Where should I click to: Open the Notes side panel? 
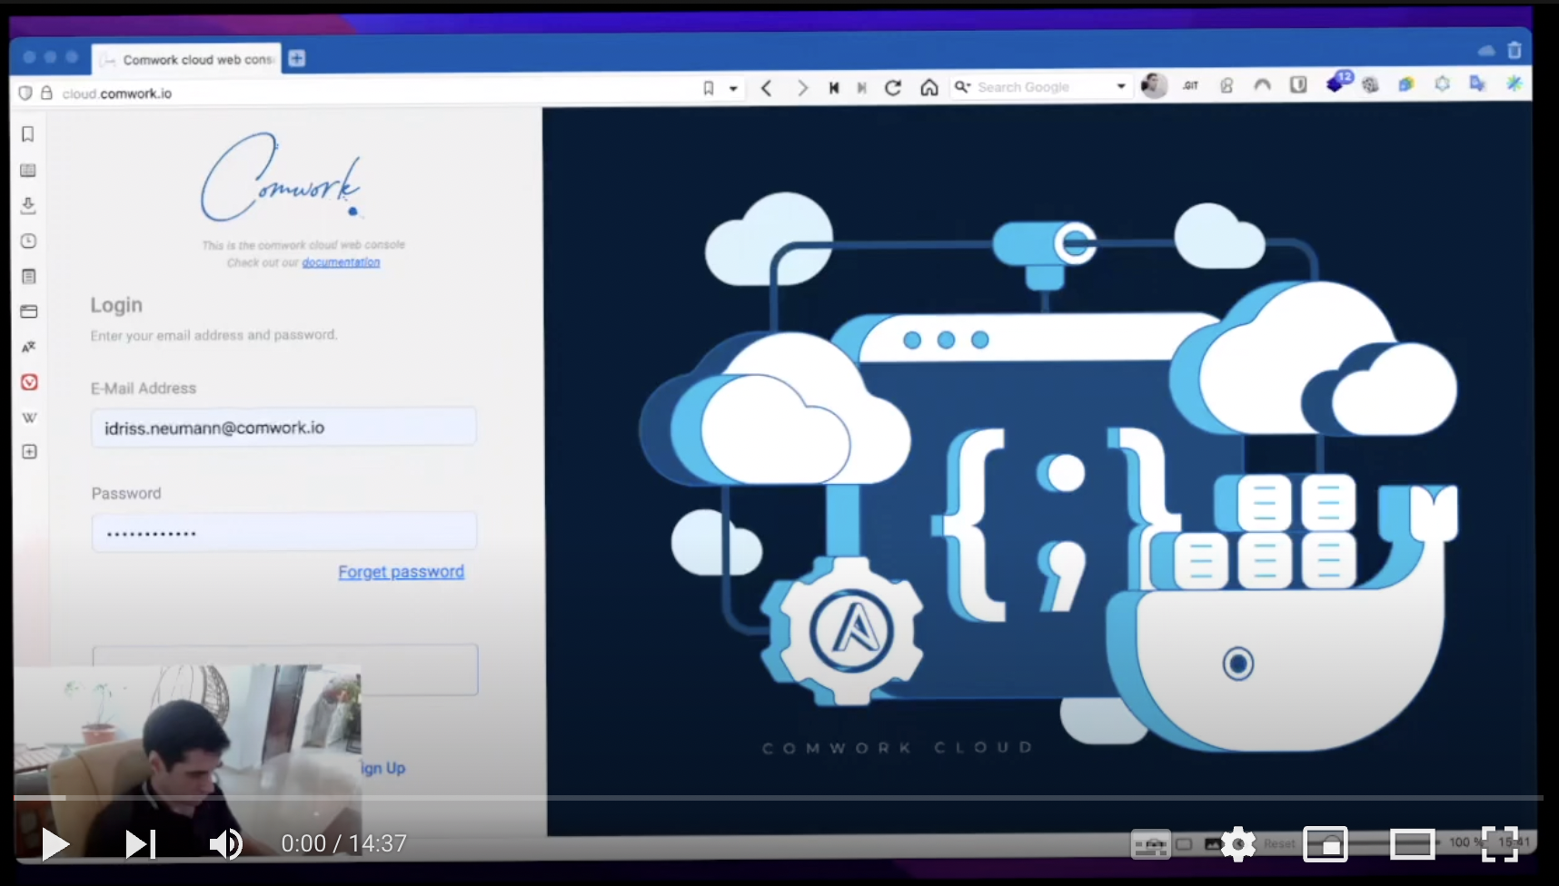click(x=28, y=277)
